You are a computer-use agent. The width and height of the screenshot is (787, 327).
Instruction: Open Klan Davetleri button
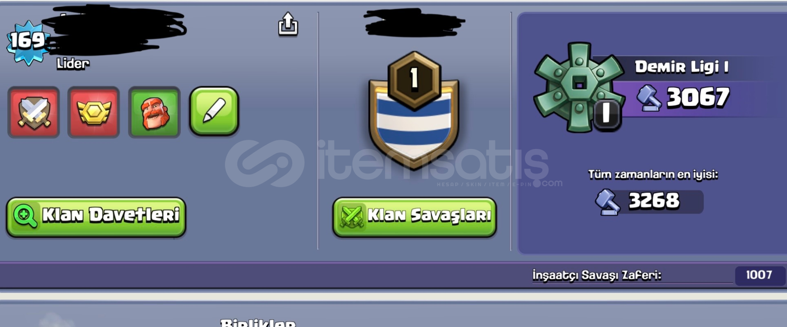96,217
